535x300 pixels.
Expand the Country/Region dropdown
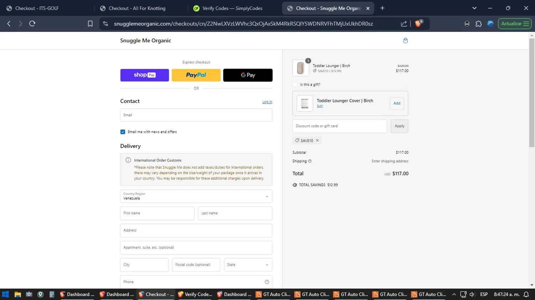point(196,196)
